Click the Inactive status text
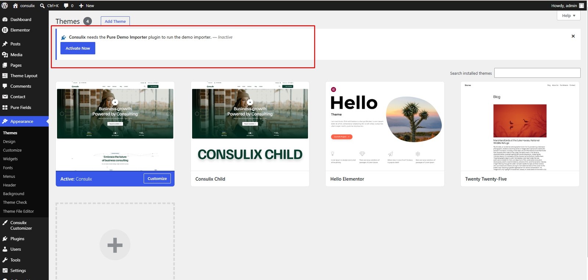The width and height of the screenshot is (588, 280). [225, 37]
